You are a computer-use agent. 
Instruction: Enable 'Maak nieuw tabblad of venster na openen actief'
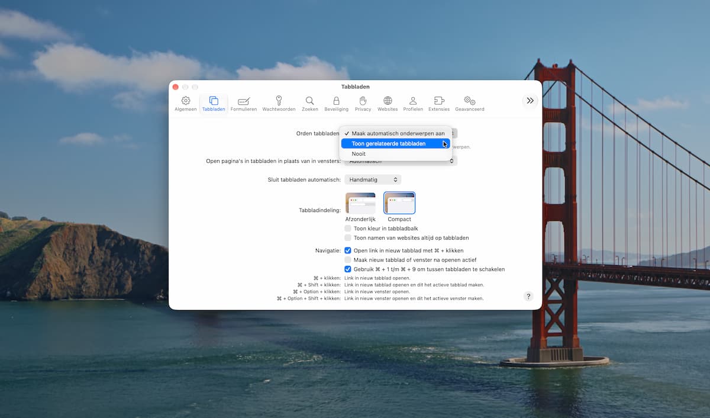pos(348,260)
